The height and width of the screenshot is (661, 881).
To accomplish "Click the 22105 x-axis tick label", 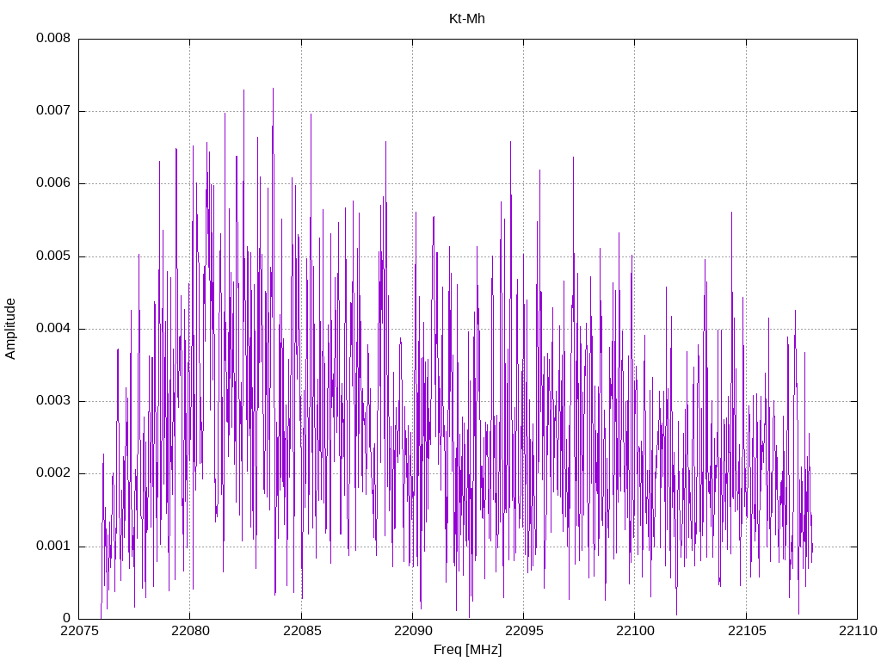I will [746, 631].
